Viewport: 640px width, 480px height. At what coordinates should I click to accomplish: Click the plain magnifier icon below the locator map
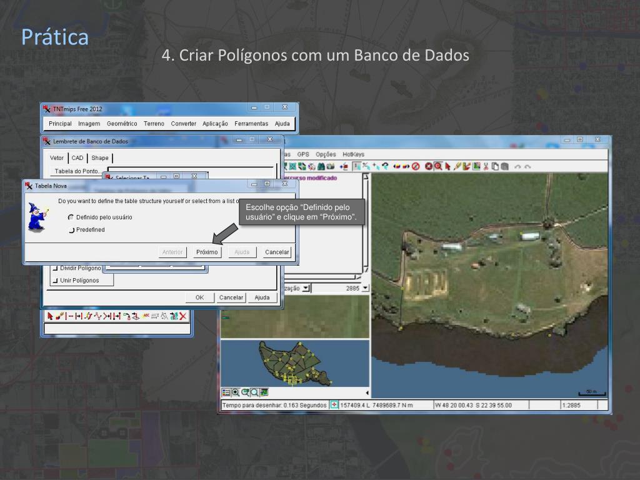point(255,392)
